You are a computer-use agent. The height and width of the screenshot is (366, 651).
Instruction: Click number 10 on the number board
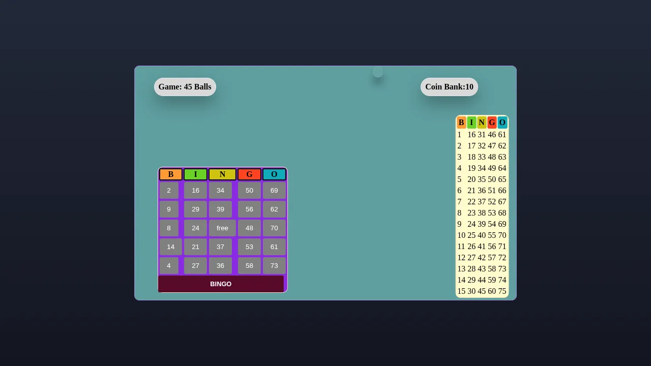(x=461, y=235)
